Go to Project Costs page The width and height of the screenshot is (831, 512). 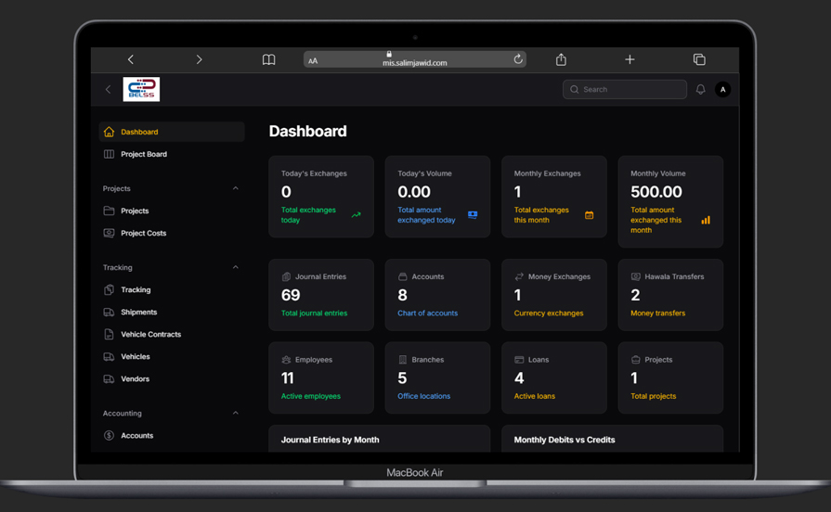click(143, 233)
